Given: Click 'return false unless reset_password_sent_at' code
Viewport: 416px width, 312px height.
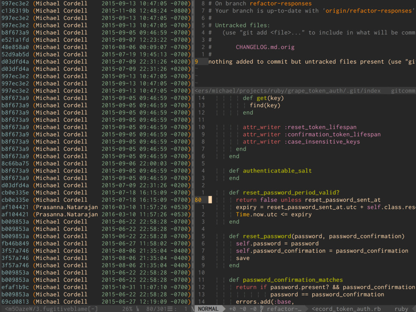Looking at the screenshot, I should (x=308, y=200).
